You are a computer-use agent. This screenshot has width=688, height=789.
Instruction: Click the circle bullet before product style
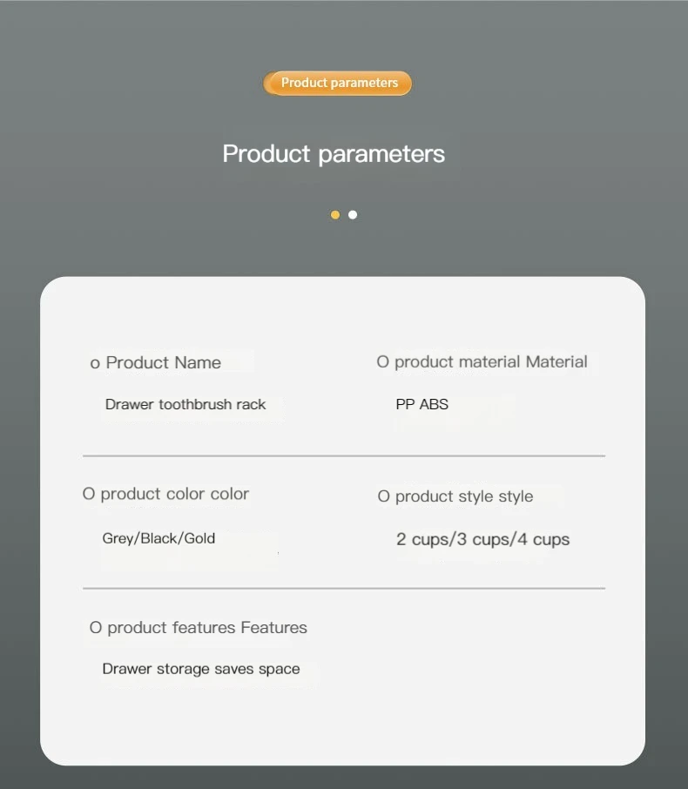click(x=383, y=497)
